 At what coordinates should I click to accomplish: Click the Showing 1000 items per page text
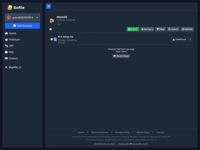pyautogui.click(x=121, y=49)
